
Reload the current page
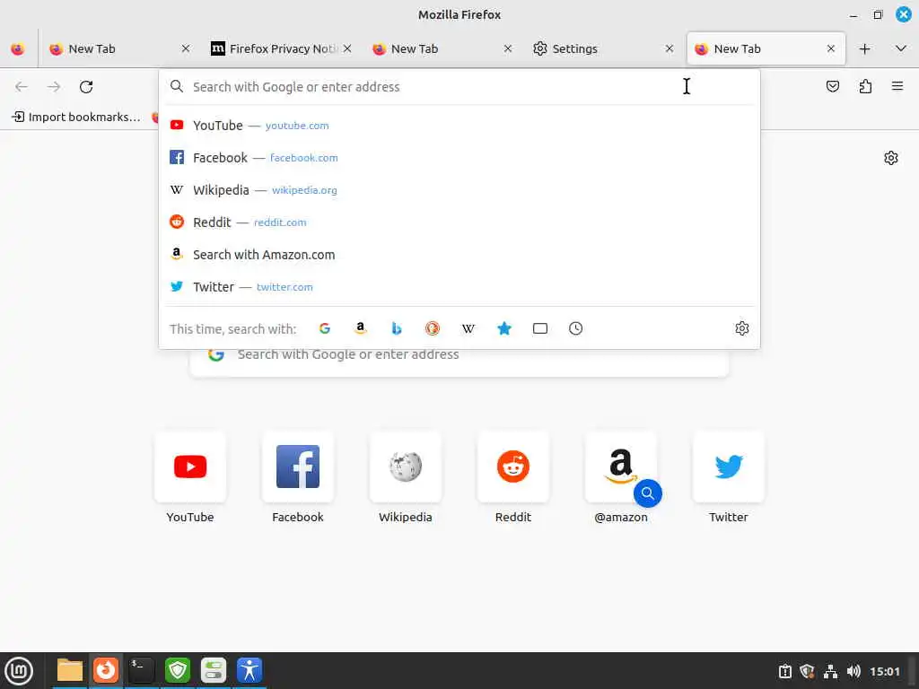point(86,87)
